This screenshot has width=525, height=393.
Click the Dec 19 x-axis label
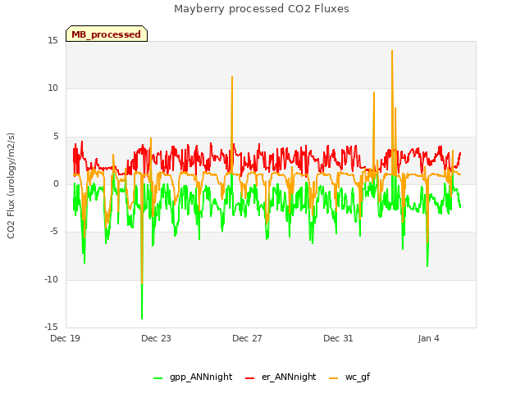(x=65, y=338)
